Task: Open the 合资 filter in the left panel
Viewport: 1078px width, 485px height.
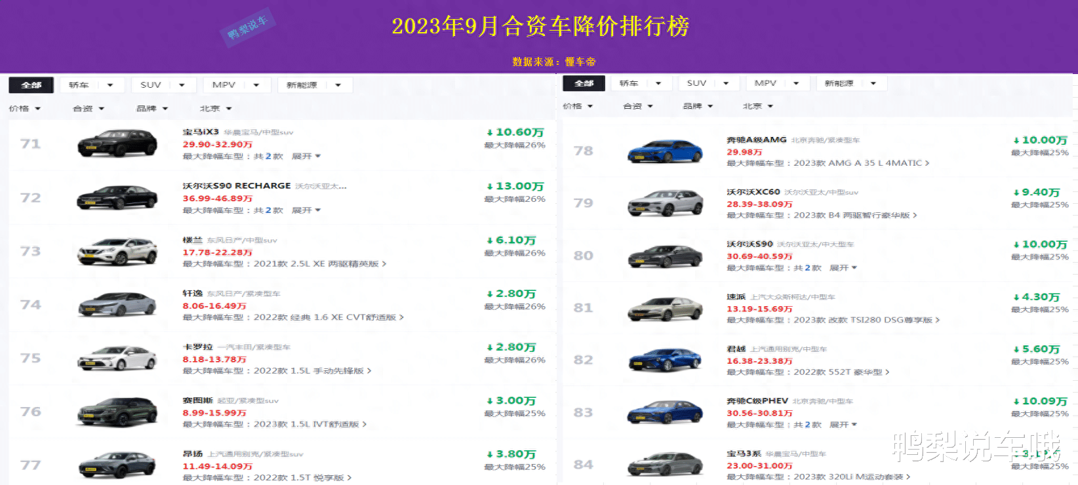Action: [89, 109]
